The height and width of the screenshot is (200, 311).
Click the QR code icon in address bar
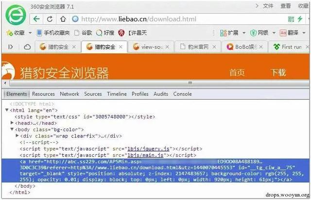[291, 19]
